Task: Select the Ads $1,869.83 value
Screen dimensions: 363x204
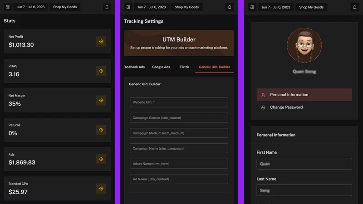Action: (x=22, y=162)
